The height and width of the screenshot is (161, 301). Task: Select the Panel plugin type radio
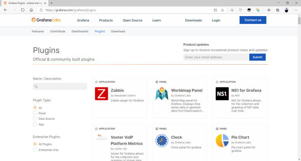click(35, 113)
